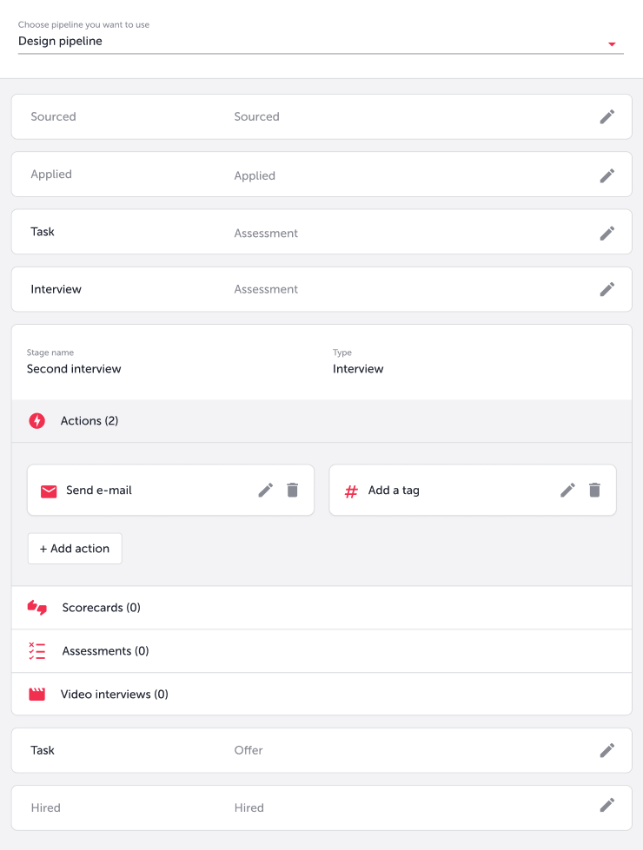Viewport: 643px width, 850px height.
Task: Edit the Hired stage
Action: click(x=607, y=807)
